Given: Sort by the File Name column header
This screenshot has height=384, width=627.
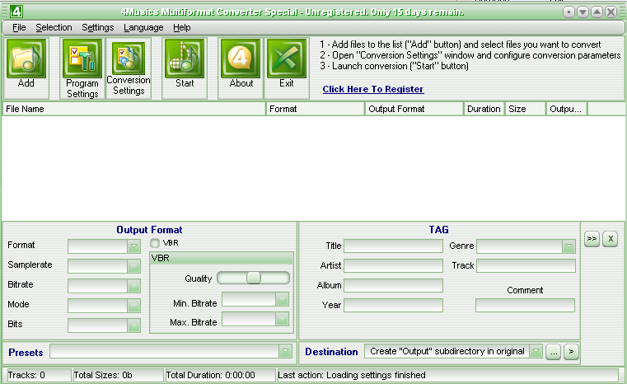Looking at the screenshot, I should click(134, 109).
